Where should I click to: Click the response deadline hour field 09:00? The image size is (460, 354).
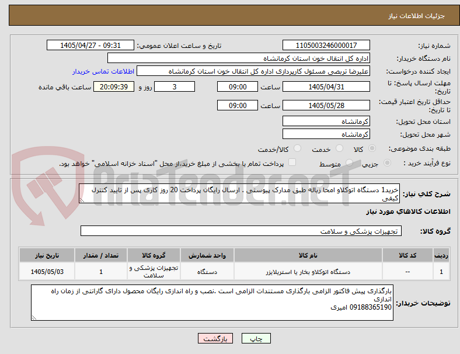pos(238,87)
